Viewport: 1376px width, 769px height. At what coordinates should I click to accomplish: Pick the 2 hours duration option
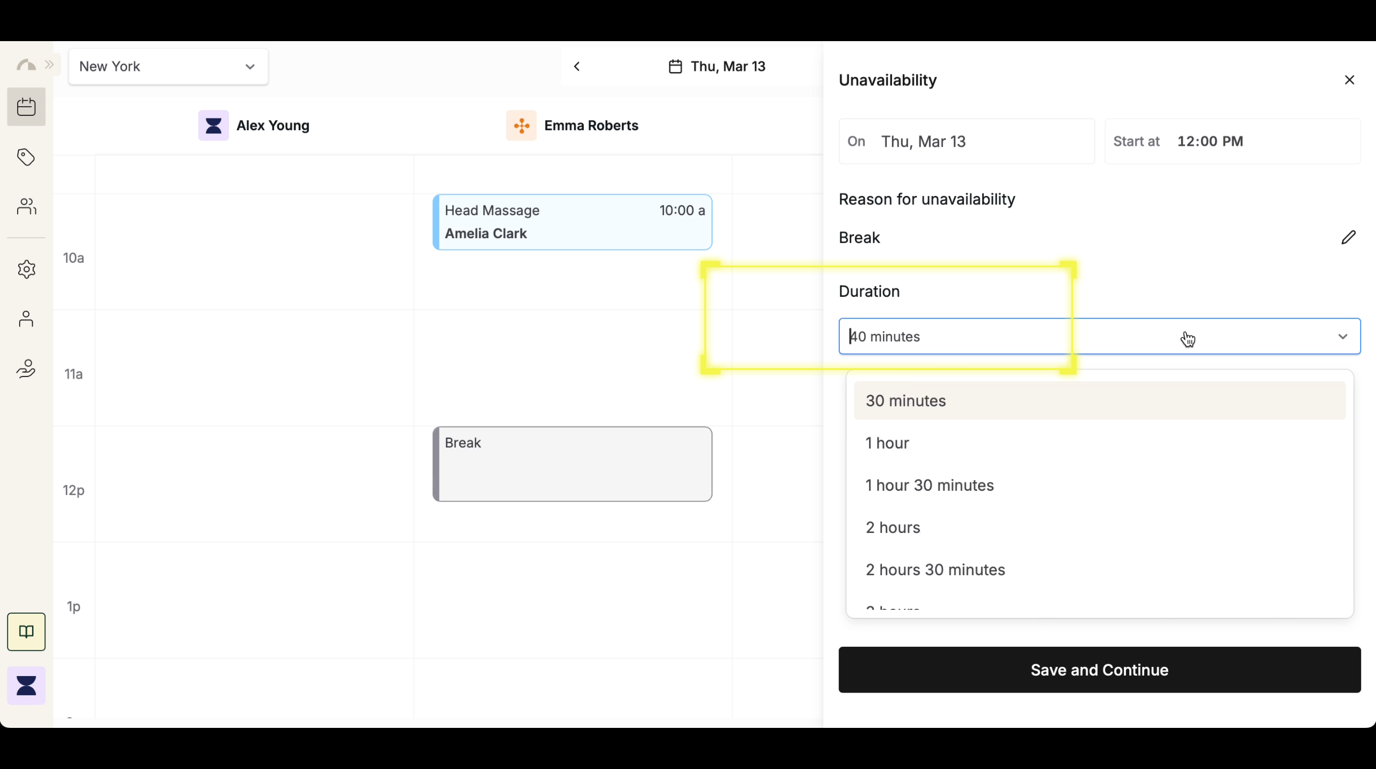(x=893, y=527)
